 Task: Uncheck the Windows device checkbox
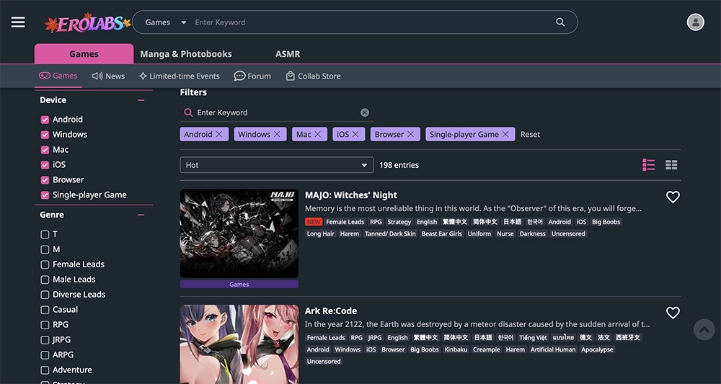click(x=45, y=135)
